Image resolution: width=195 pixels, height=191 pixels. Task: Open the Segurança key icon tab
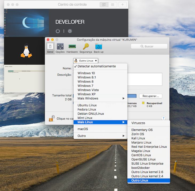[x=86, y=48]
